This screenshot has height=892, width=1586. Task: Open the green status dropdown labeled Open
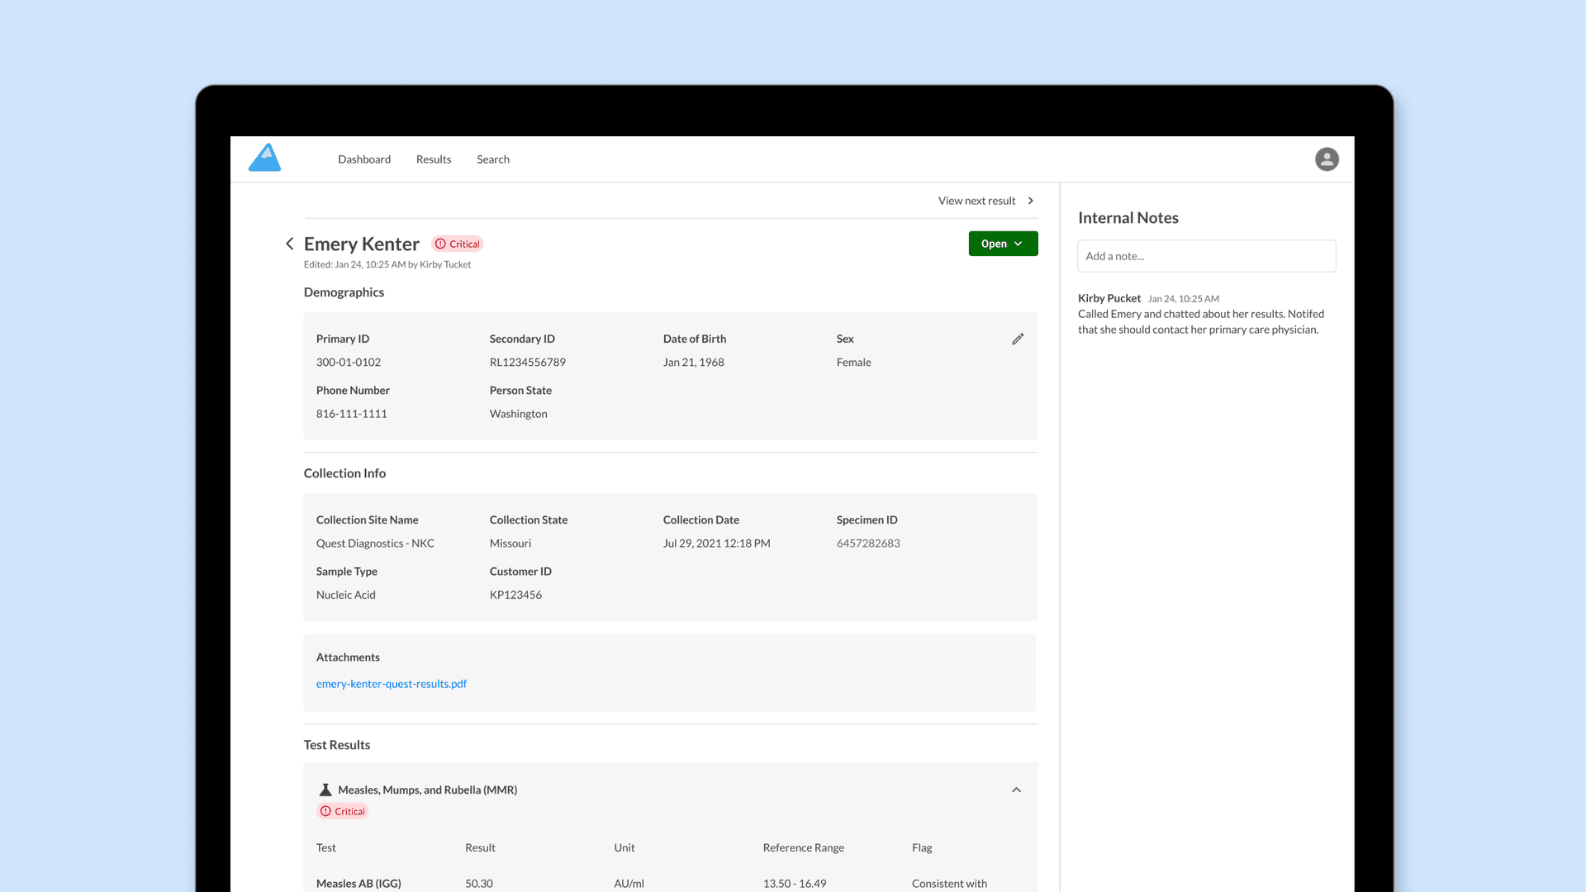point(1003,243)
